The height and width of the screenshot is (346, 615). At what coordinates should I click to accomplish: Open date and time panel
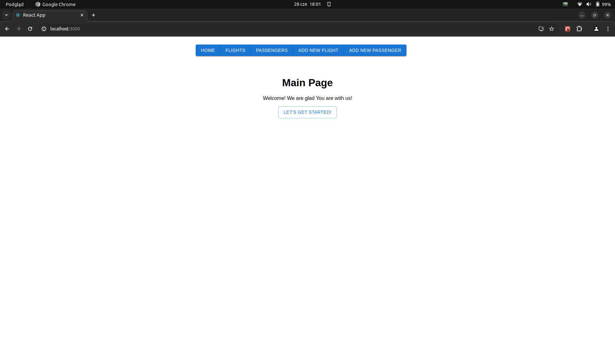307,4
